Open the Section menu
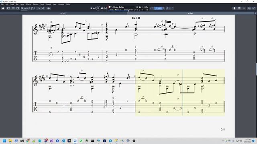 click(36, 4)
